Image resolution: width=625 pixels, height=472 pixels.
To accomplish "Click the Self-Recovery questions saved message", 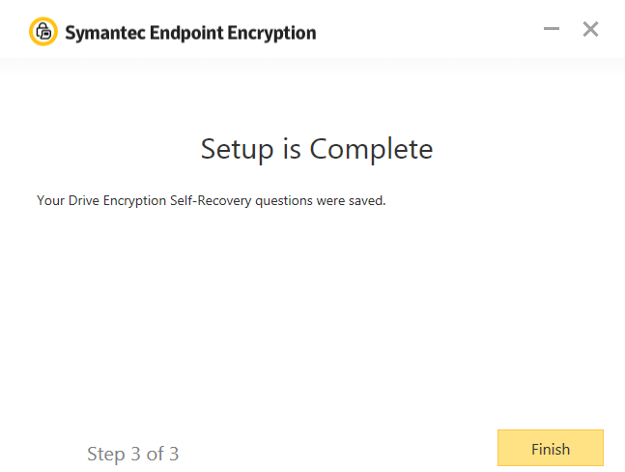I will [x=211, y=201].
